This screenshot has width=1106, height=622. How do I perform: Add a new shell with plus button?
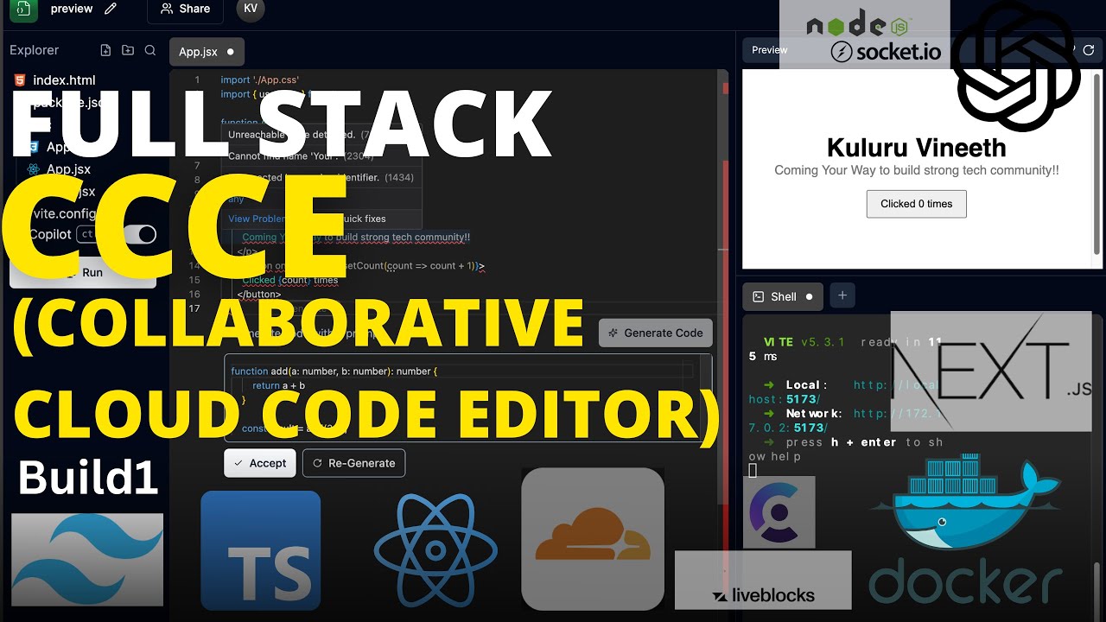tap(842, 295)
